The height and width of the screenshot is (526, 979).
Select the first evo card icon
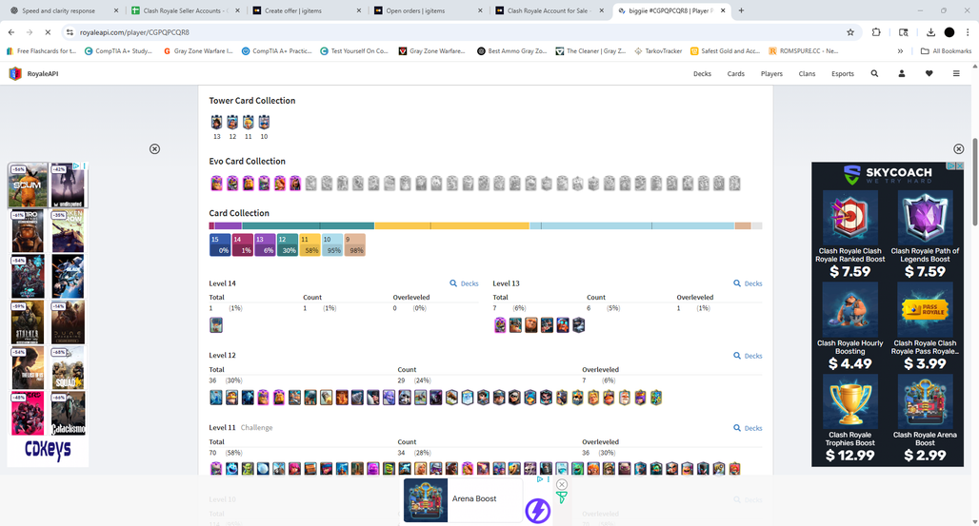coord(216,183)
